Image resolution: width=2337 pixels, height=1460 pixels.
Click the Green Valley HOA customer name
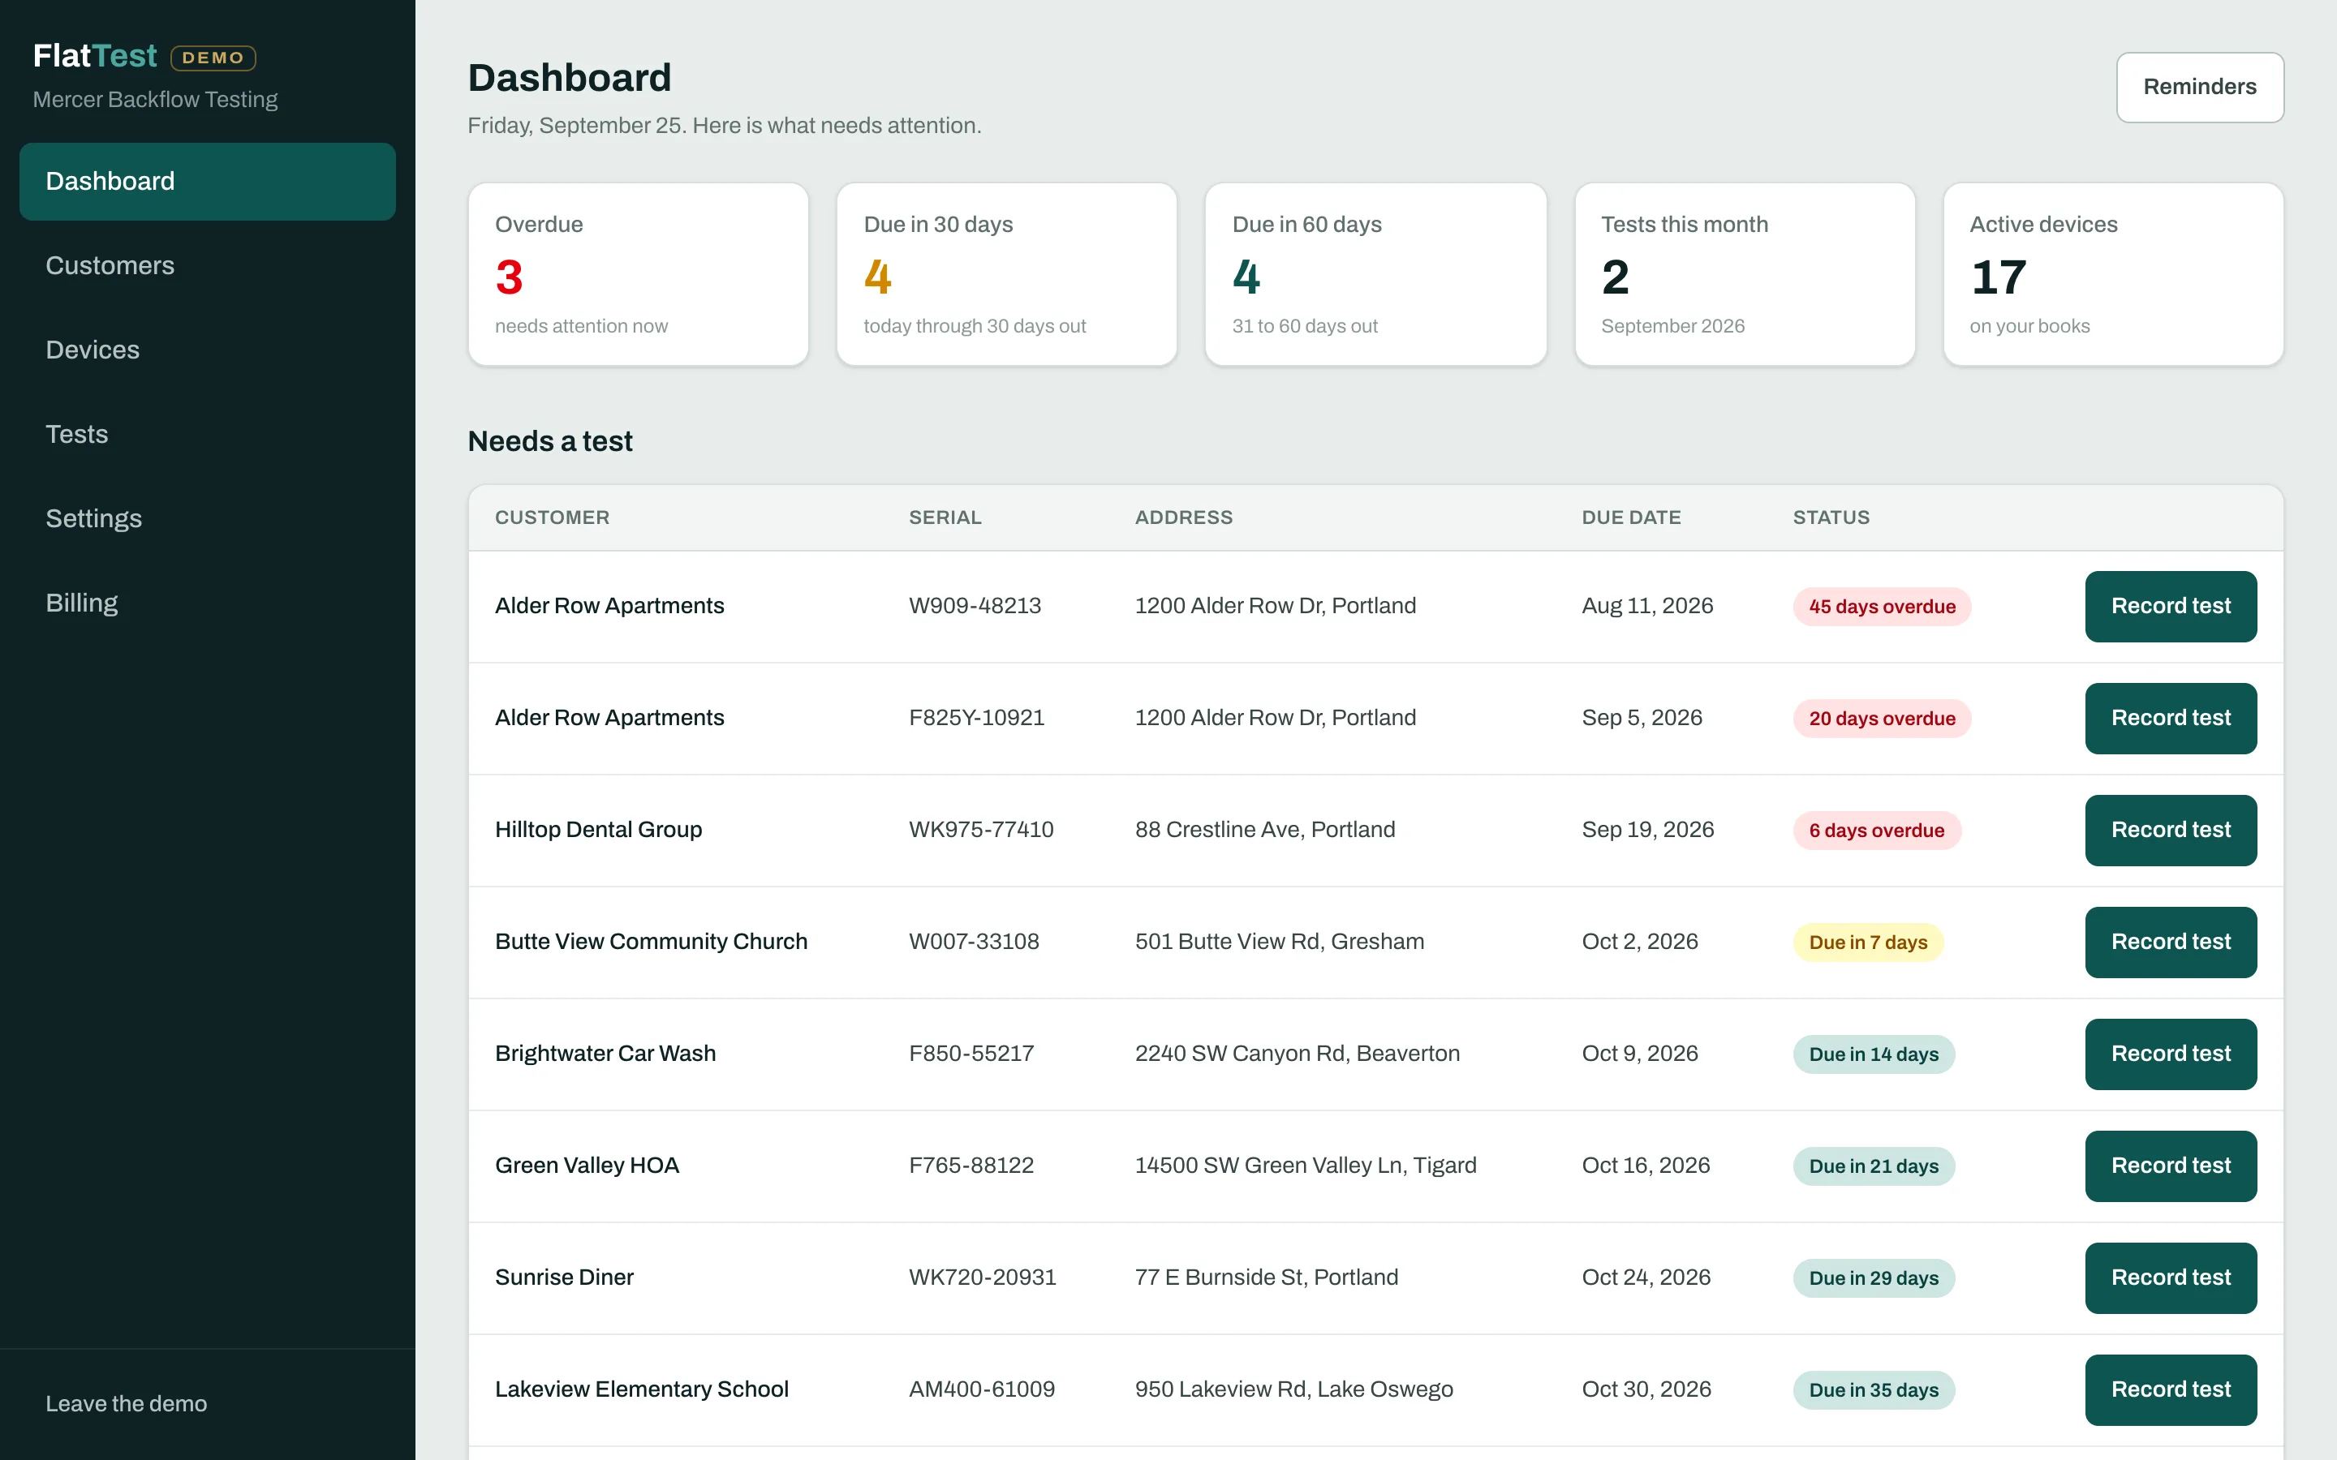tap(587, 1166)
